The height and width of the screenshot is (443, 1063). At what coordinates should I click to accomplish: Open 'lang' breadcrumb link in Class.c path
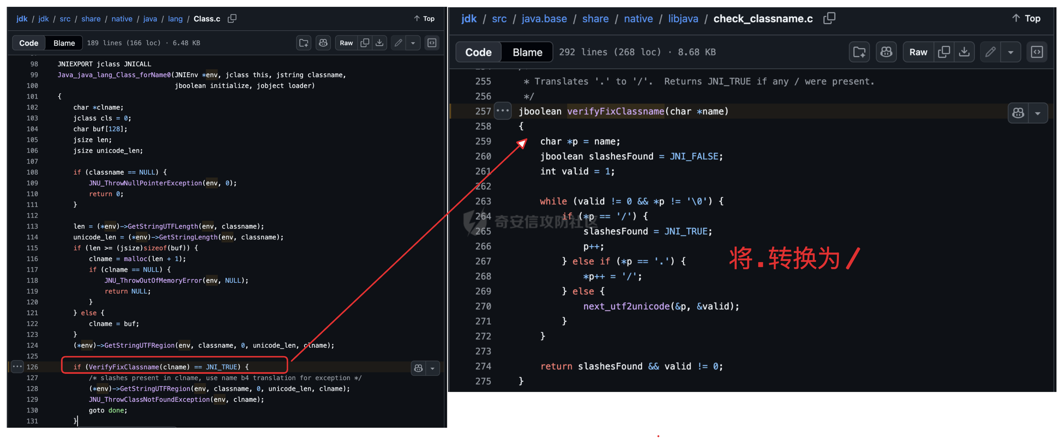pyautogui.click(x=175, y=19)
